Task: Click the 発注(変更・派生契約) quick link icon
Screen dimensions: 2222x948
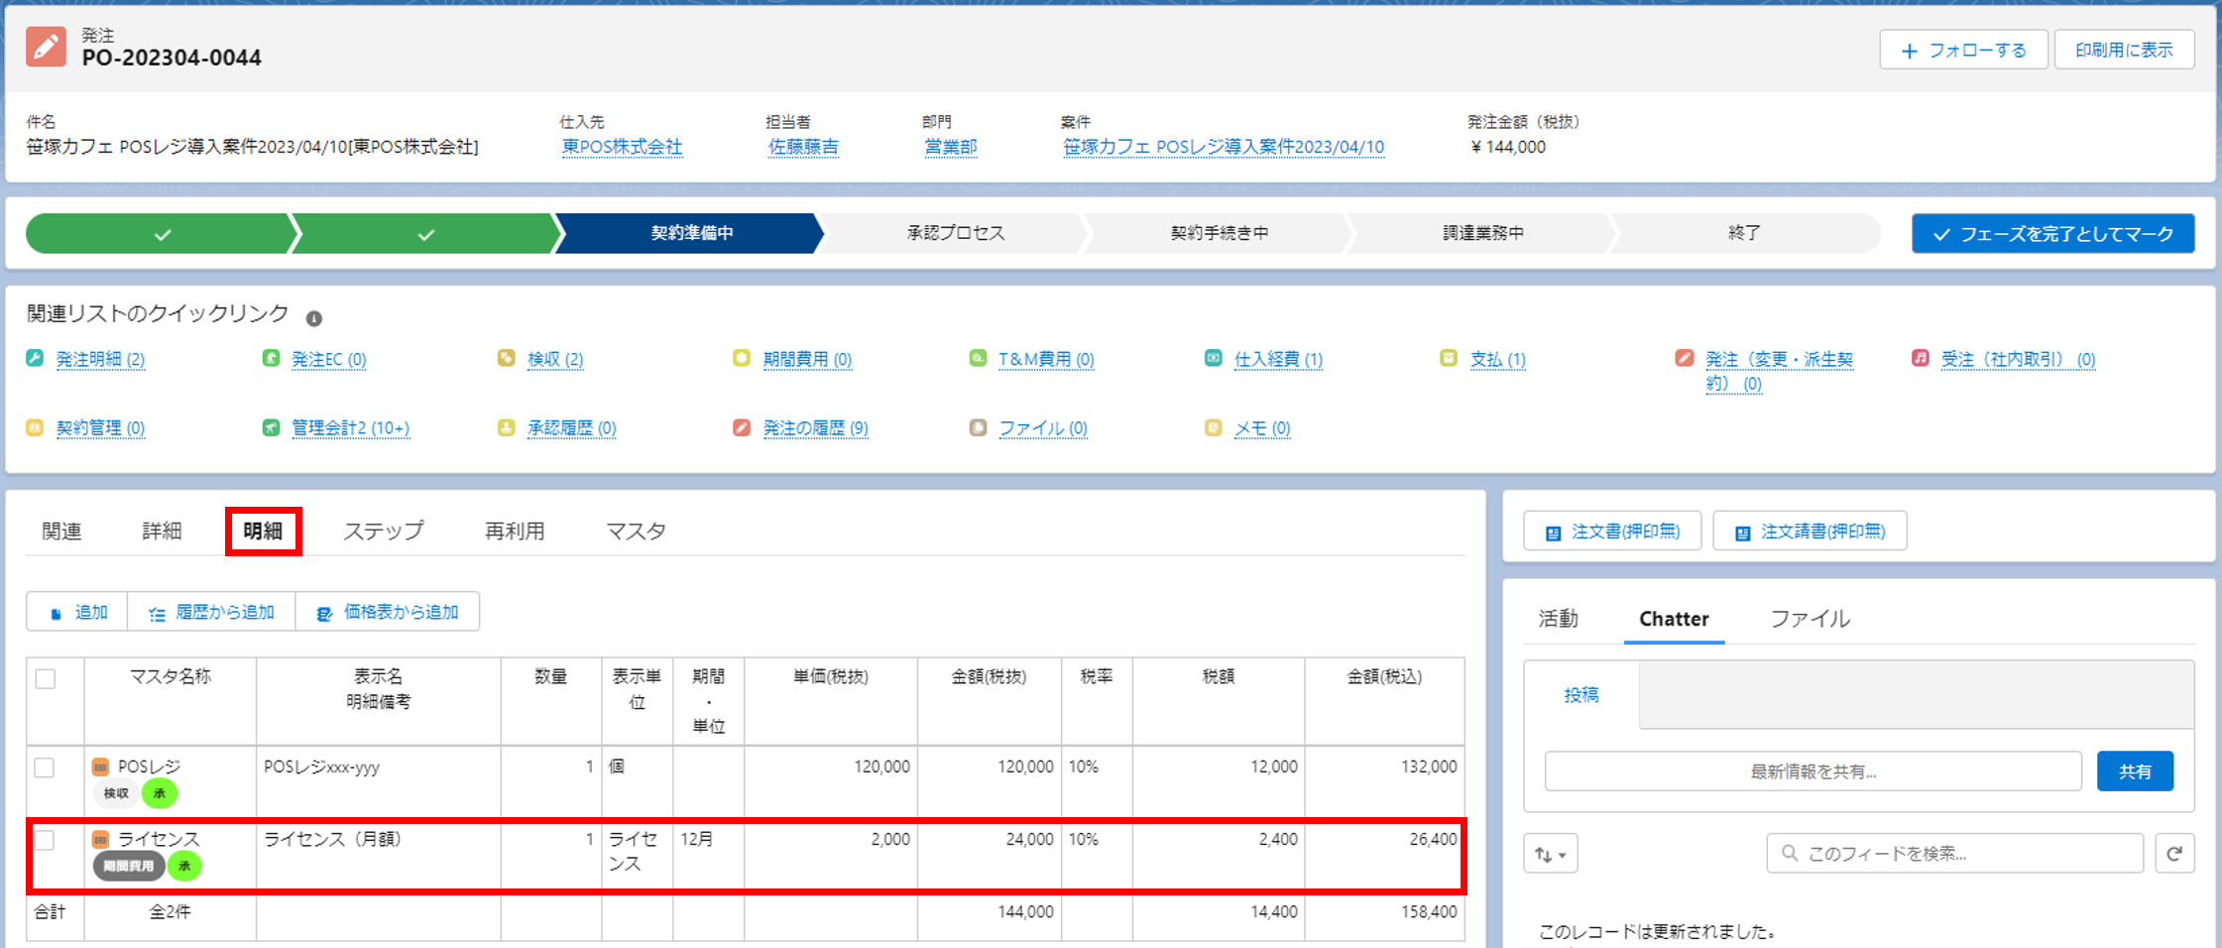Action: click(1685, 358)
